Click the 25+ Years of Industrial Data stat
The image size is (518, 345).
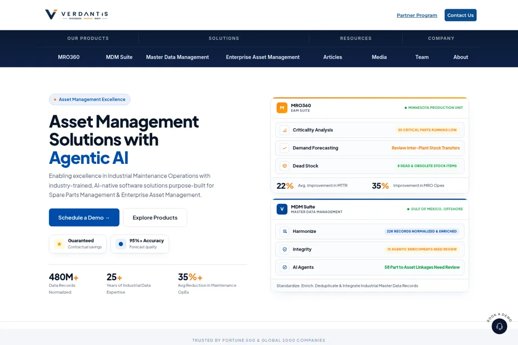pyautogui.click(x=128, y=284)
